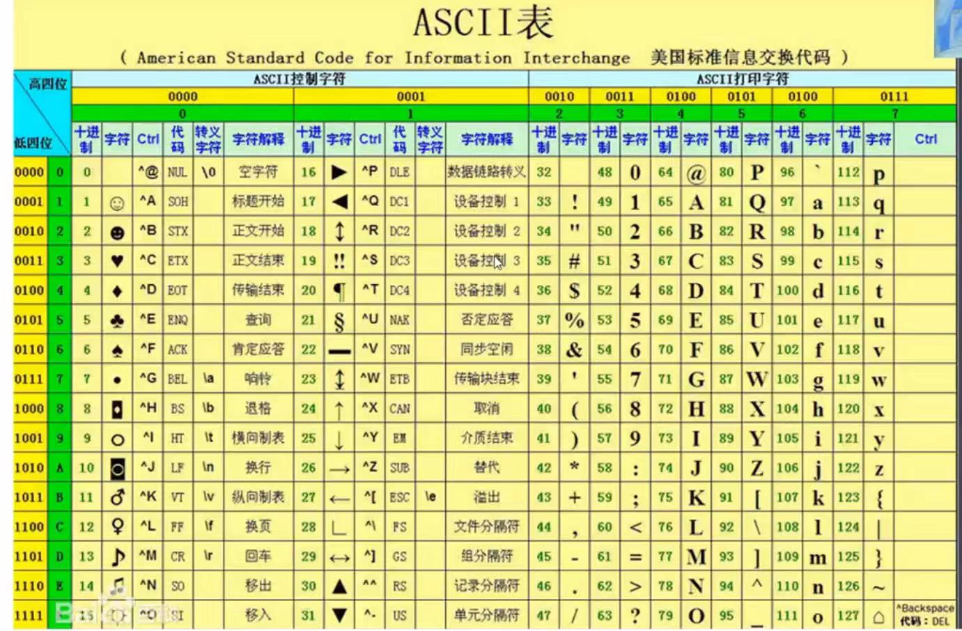Select the "DC1" code cell
This screenshot has width=962, height=631.
click(x=399, y=201)
